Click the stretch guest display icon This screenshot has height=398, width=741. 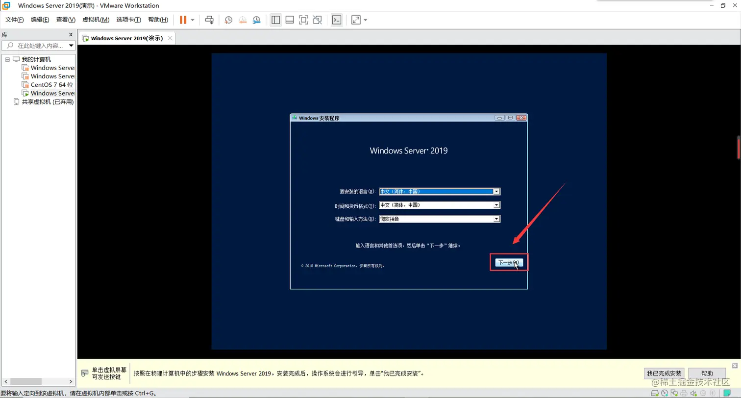click(x=356, y=20)
